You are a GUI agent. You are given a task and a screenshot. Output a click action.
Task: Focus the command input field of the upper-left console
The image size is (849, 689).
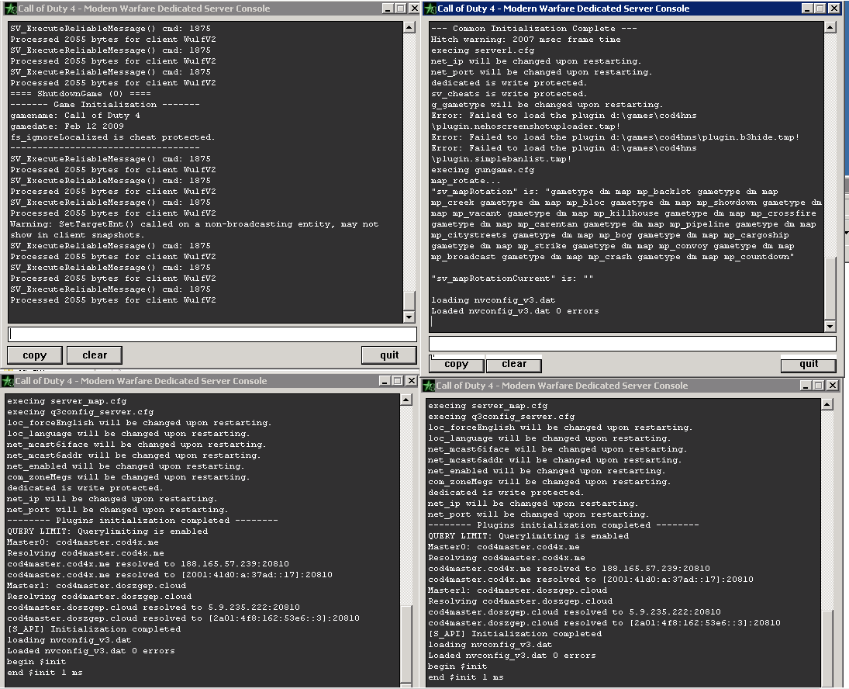click(x=212, y=334)
